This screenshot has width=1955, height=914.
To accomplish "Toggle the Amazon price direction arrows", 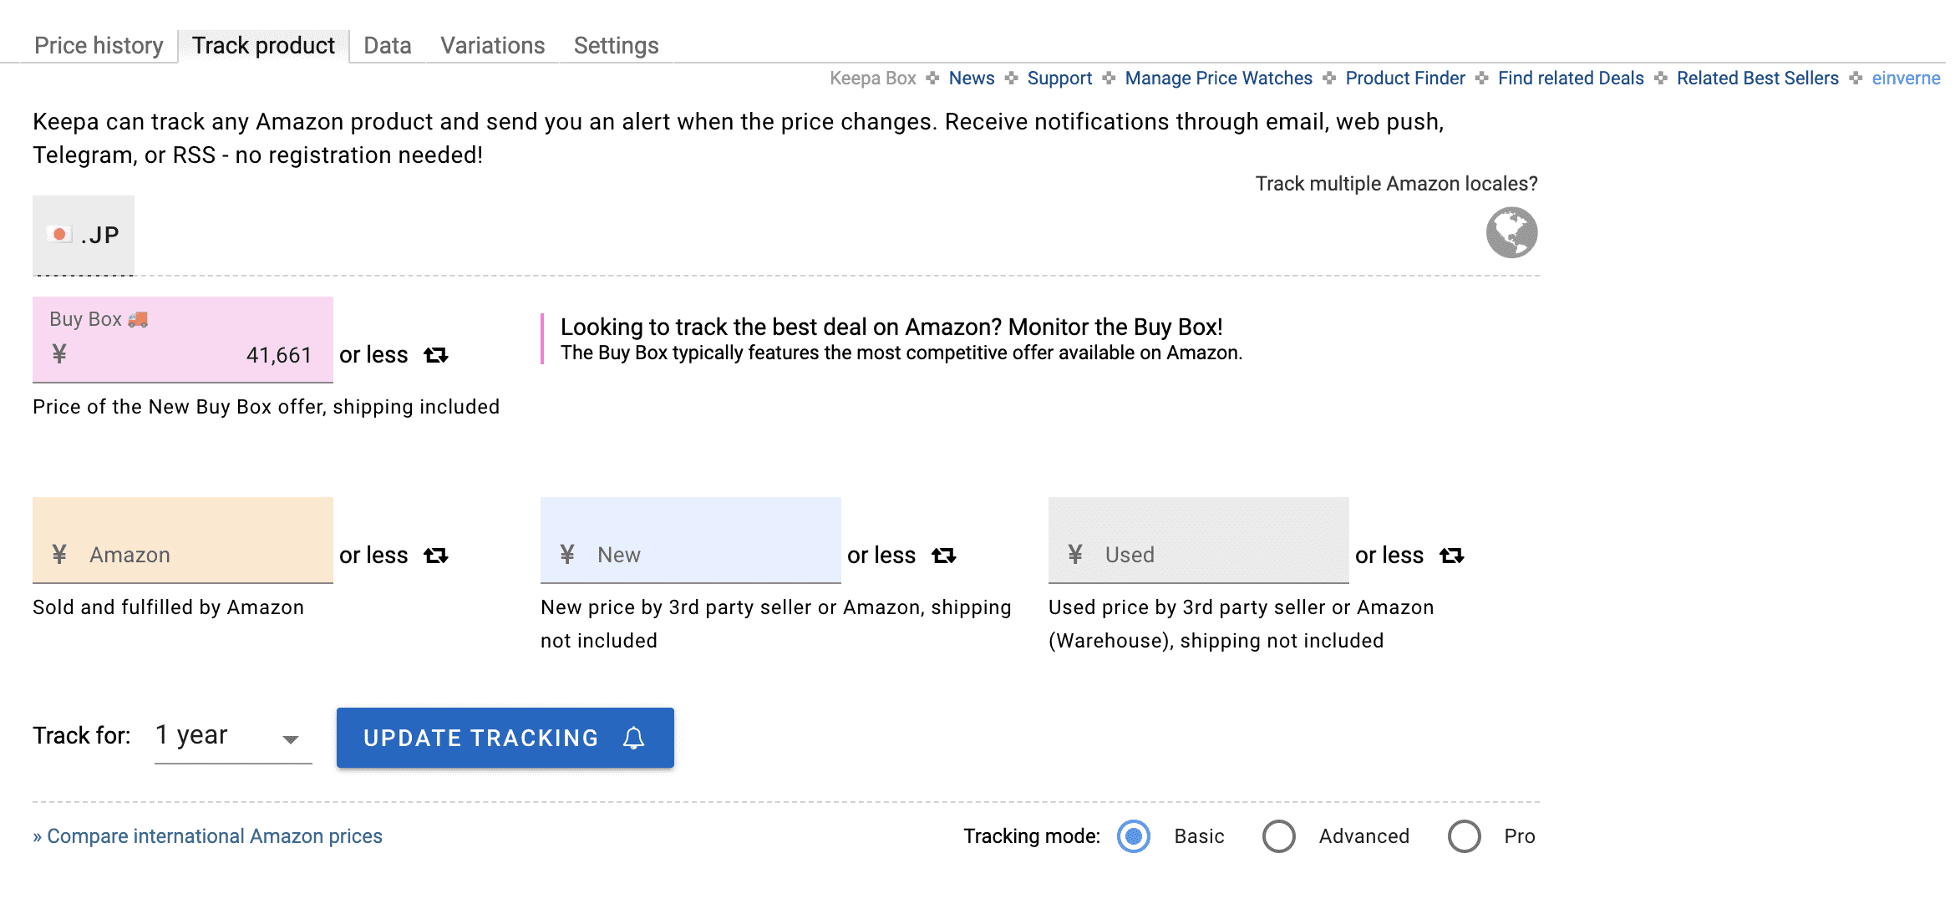I will [436, 556].
